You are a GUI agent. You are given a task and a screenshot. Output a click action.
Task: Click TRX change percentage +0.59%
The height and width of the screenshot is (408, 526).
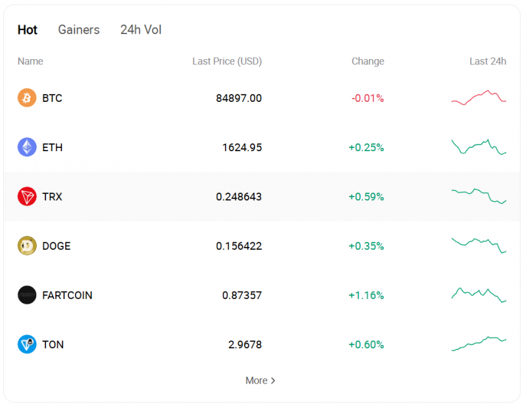coord(366,196)
